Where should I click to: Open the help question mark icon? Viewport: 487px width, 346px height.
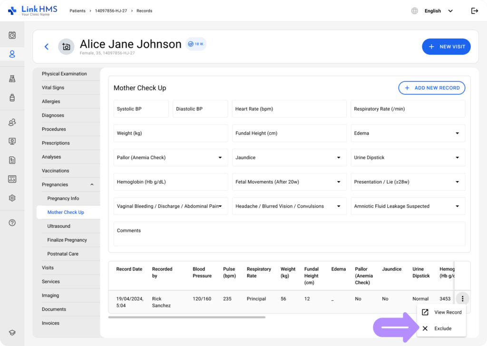(x=12, y=222)
